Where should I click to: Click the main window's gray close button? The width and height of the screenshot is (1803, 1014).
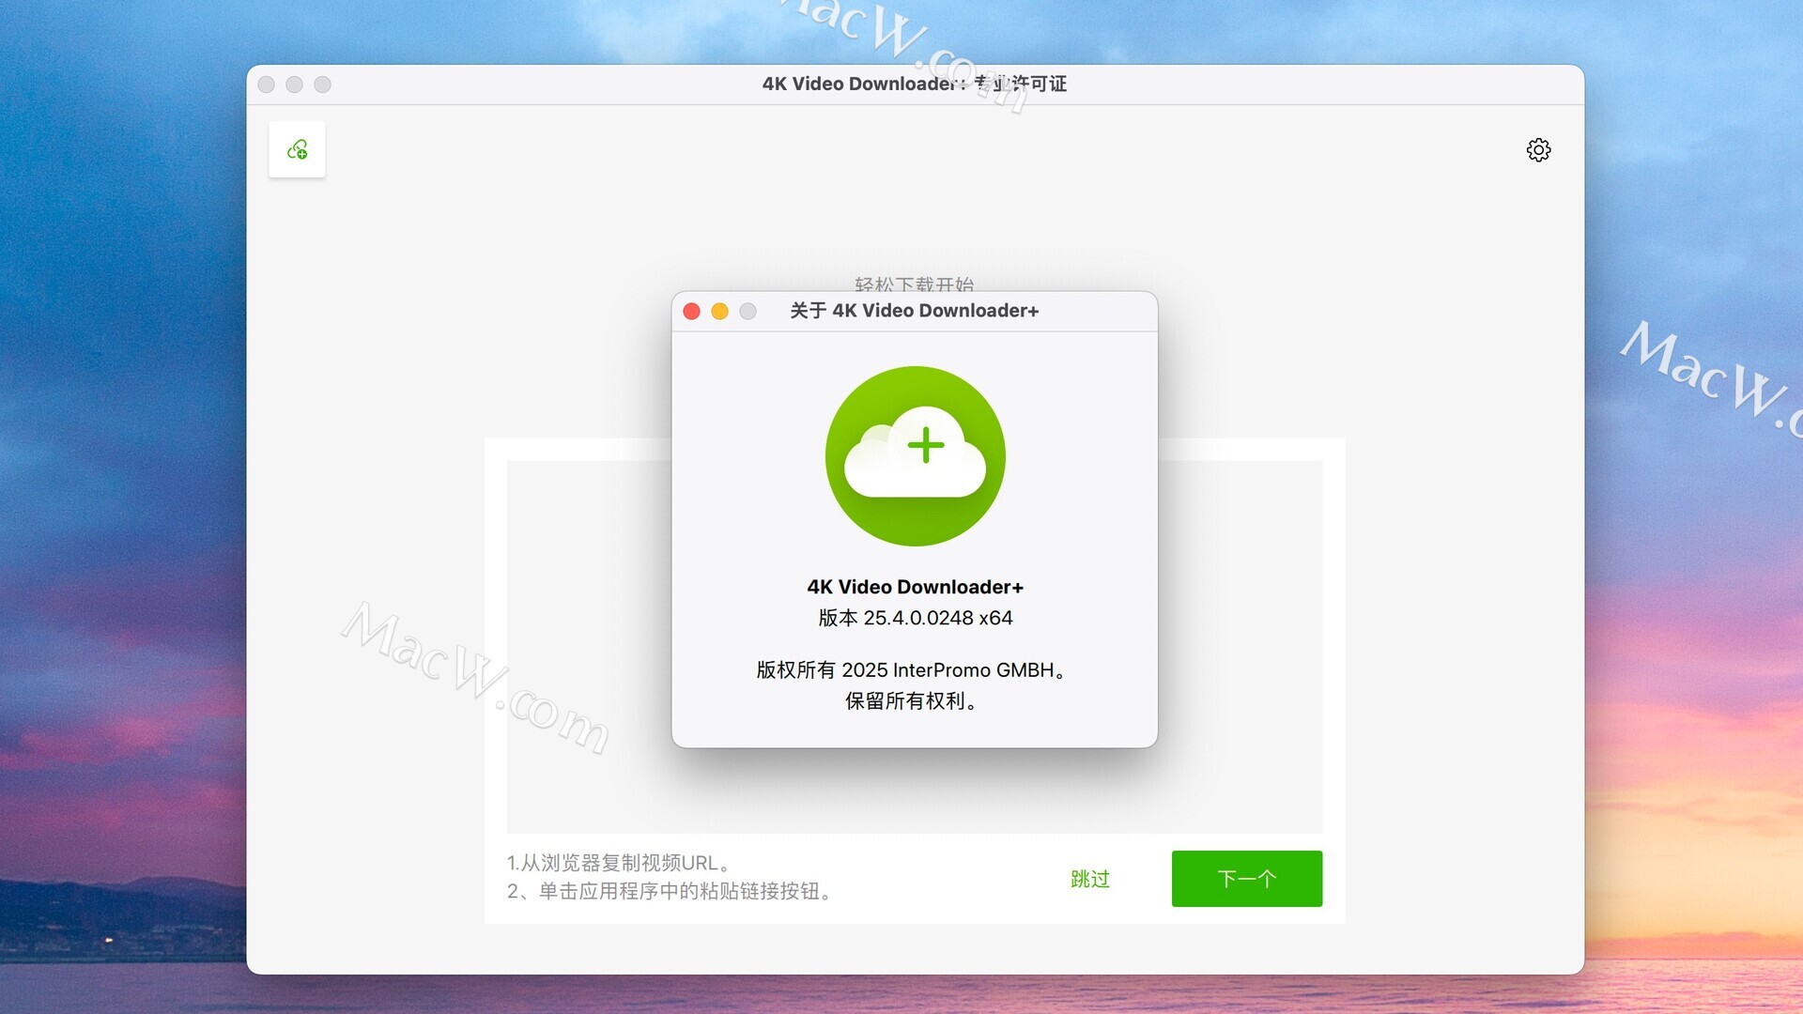point(267,84)
